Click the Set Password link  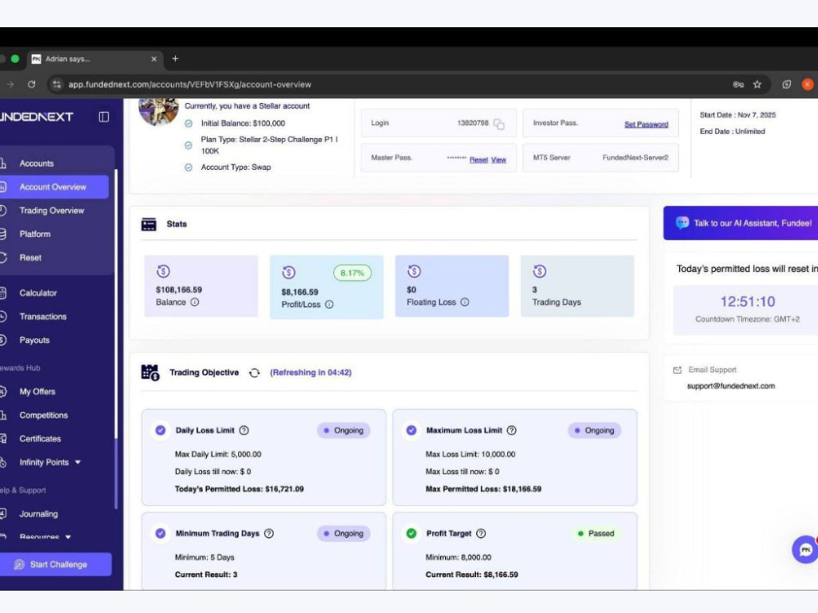(646, 124)
